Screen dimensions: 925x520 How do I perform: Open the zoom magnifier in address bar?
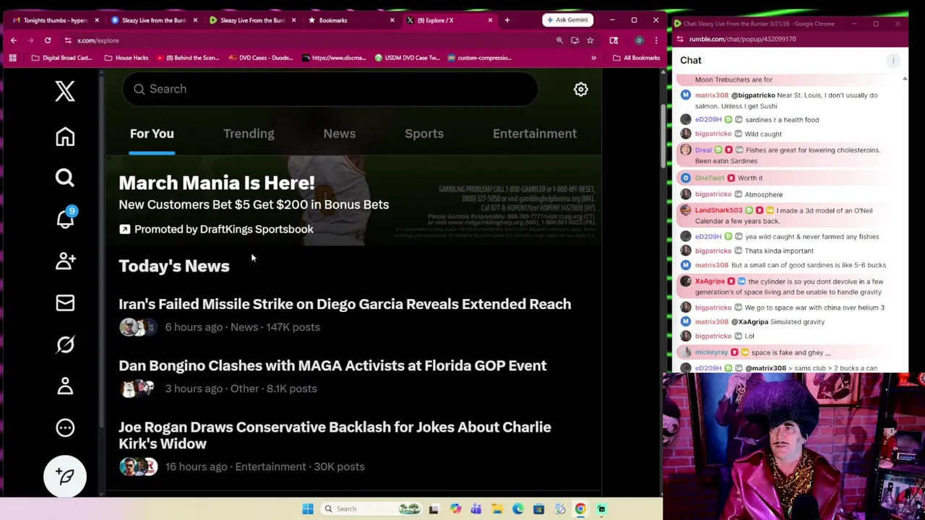click(559, 40)
